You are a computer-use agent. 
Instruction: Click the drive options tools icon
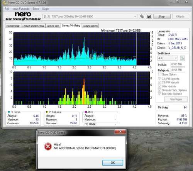click(x=142, y=16)
